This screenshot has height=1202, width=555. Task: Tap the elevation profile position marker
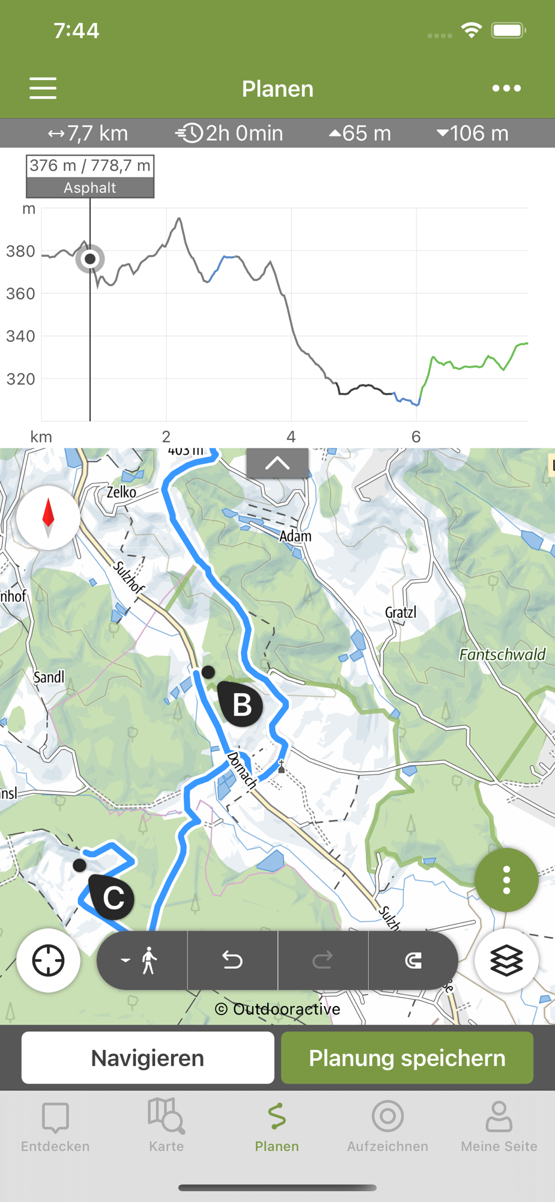click(x=90, y=259)
